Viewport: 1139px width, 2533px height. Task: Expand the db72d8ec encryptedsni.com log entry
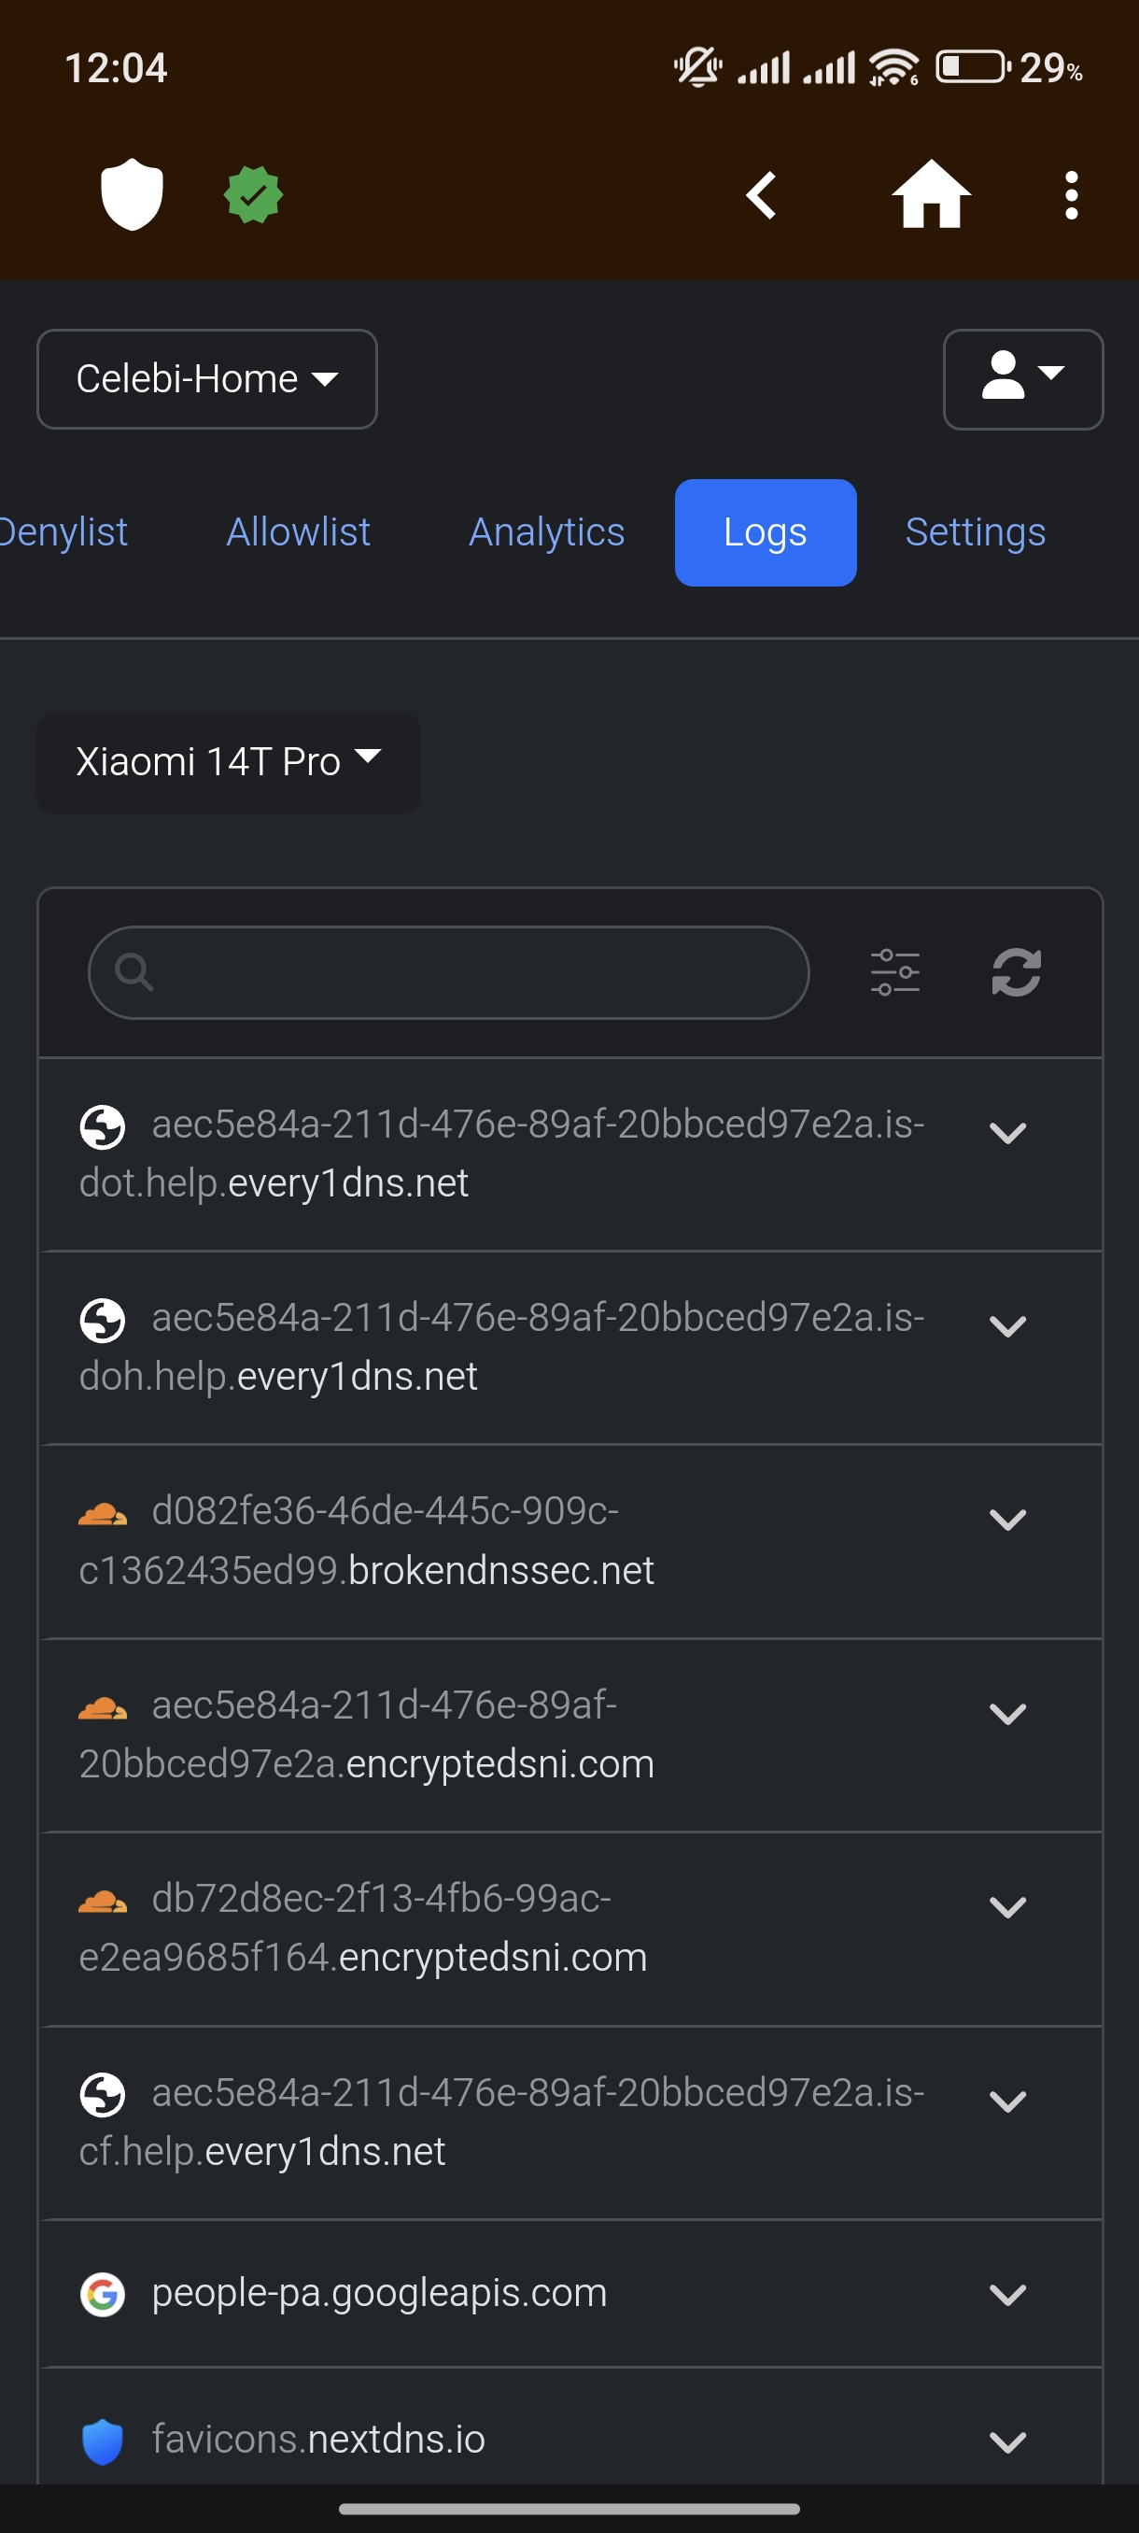(x=1007, y=1907)
